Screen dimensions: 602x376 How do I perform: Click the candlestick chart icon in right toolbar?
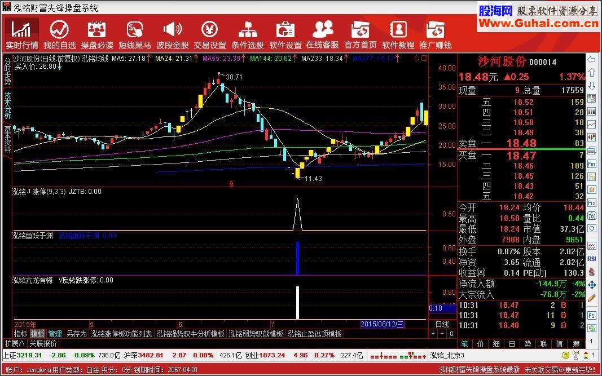coord(591,136)
